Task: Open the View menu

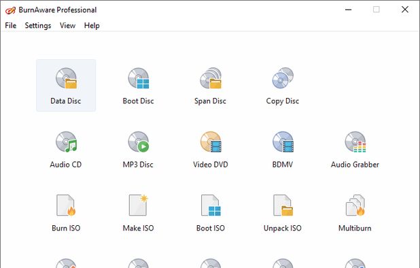Action: click(67, 25)
